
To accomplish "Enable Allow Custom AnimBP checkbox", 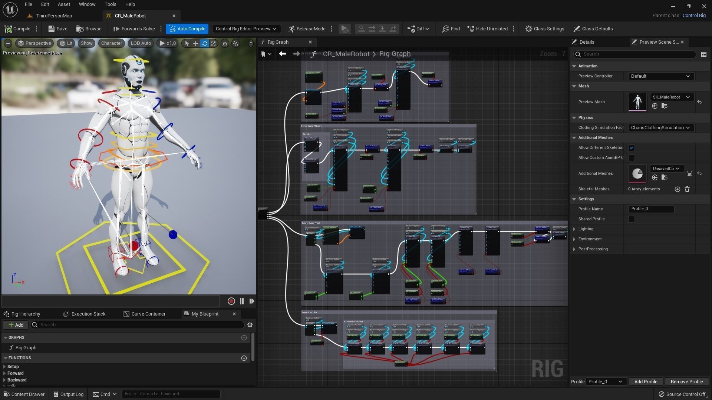I will (x=631, y=158).
